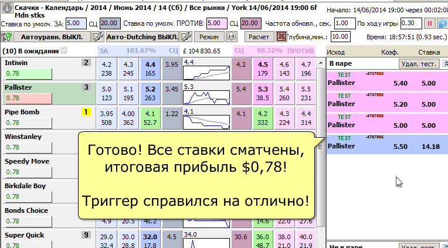This screenshot has width=448, height=248.
Task: Click Pallister СЦ 3.45 cell
Action: 172,93
